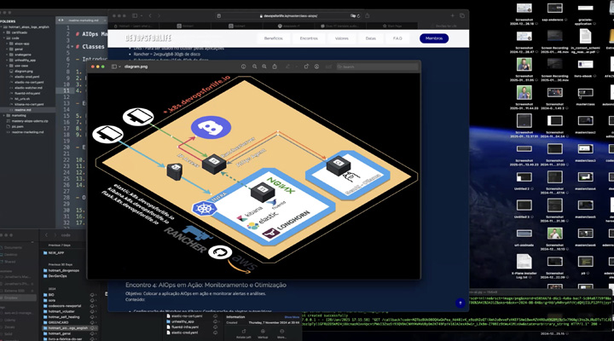Reload the page in Safari
614x341 pixels.
358,15
